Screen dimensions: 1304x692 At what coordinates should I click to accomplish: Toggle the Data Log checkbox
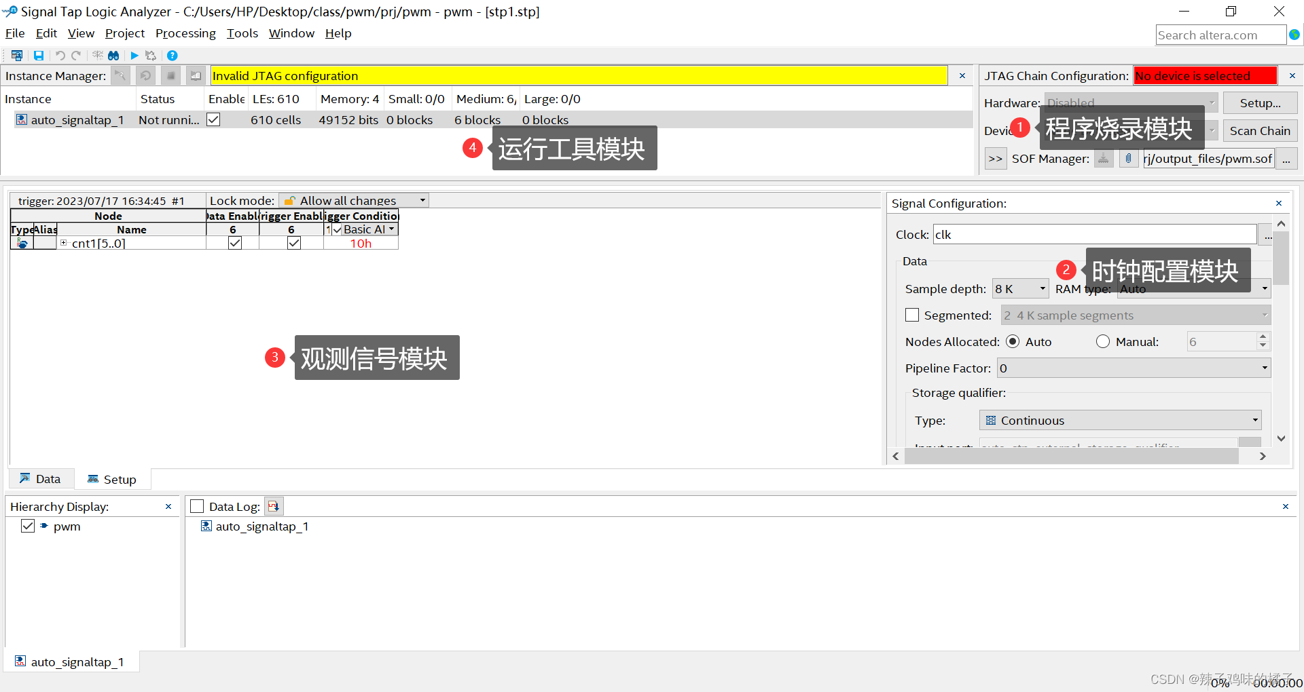[x=197, y=506]
